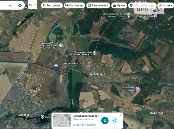Viewport: 174px width, 129px height.
Task: Select the Glamptown lodging pin
Action: [138, 89]
